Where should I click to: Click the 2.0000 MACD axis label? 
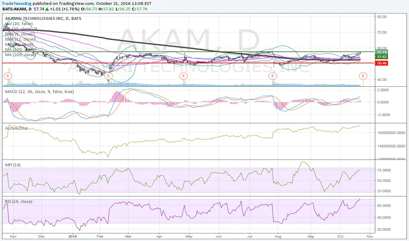(x=383, y=90)
